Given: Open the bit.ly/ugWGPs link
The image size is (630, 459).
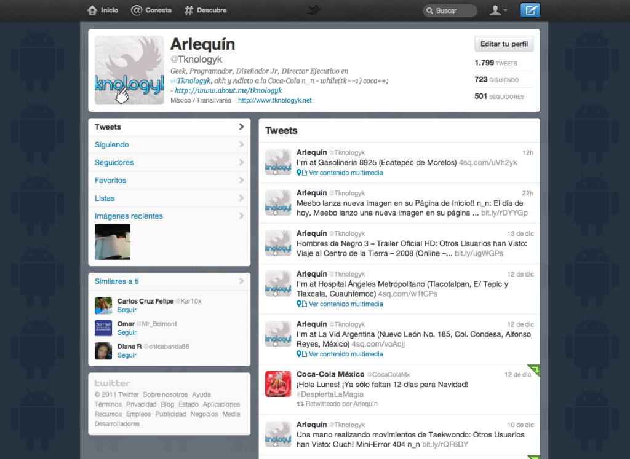Looking at the screenshot, I should tap(479, 253).
